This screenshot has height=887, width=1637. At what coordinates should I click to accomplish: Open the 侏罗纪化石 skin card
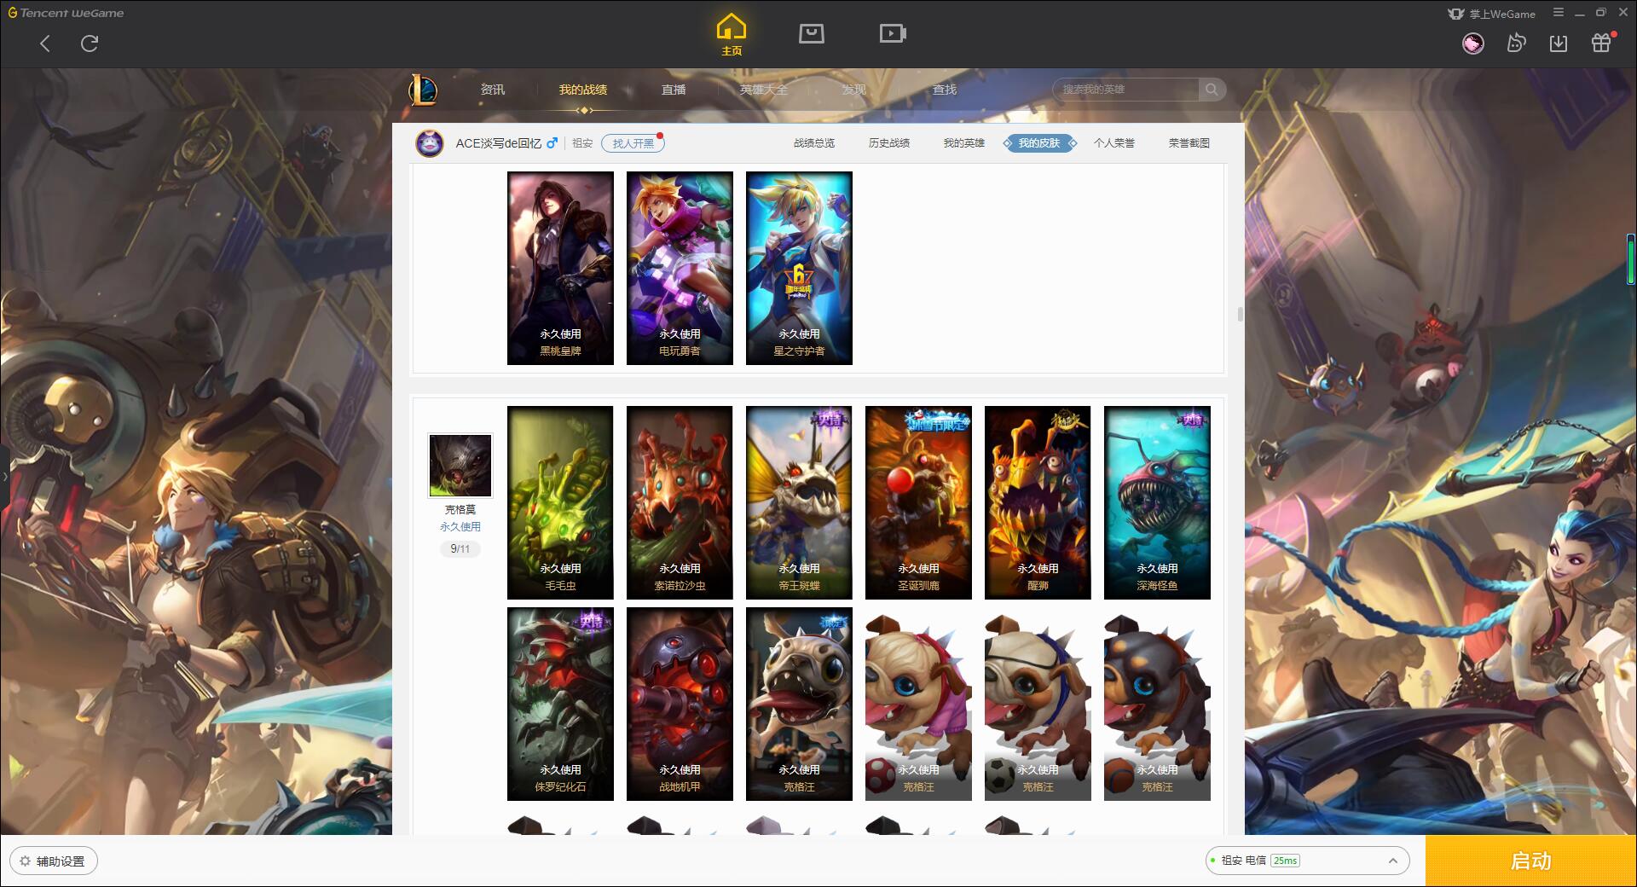click(x=560, y=704)
